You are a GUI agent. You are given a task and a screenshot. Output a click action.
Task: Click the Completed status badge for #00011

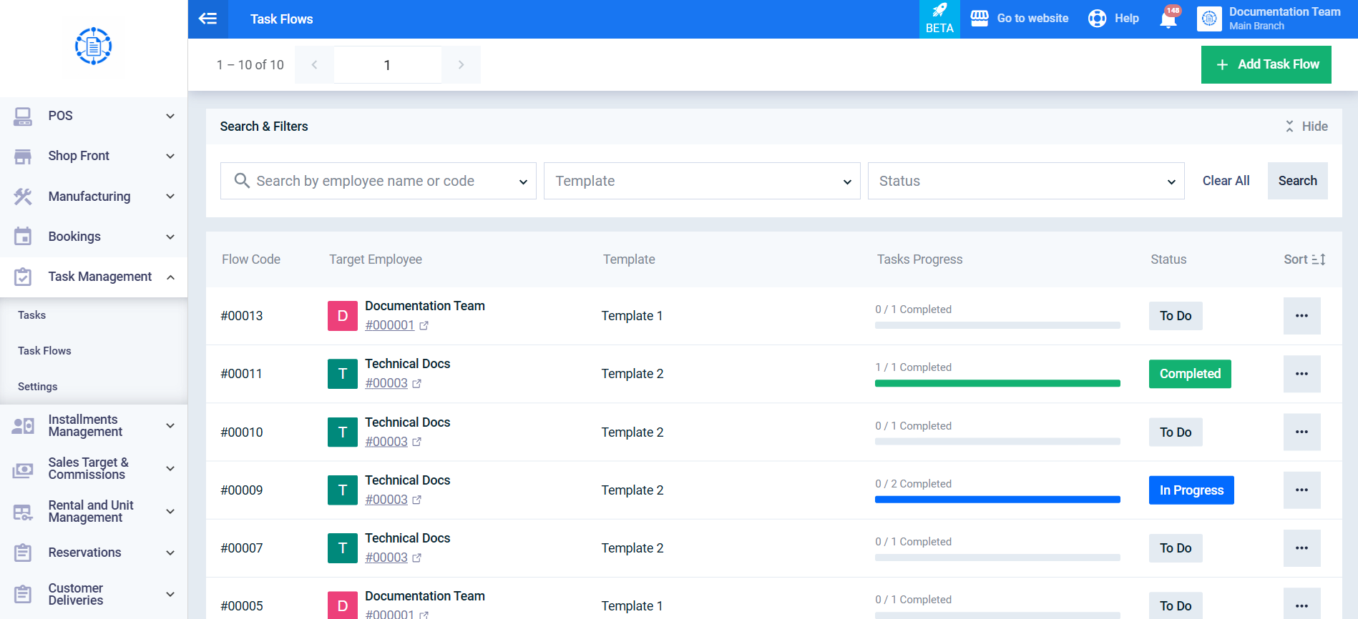(1190, 374)
